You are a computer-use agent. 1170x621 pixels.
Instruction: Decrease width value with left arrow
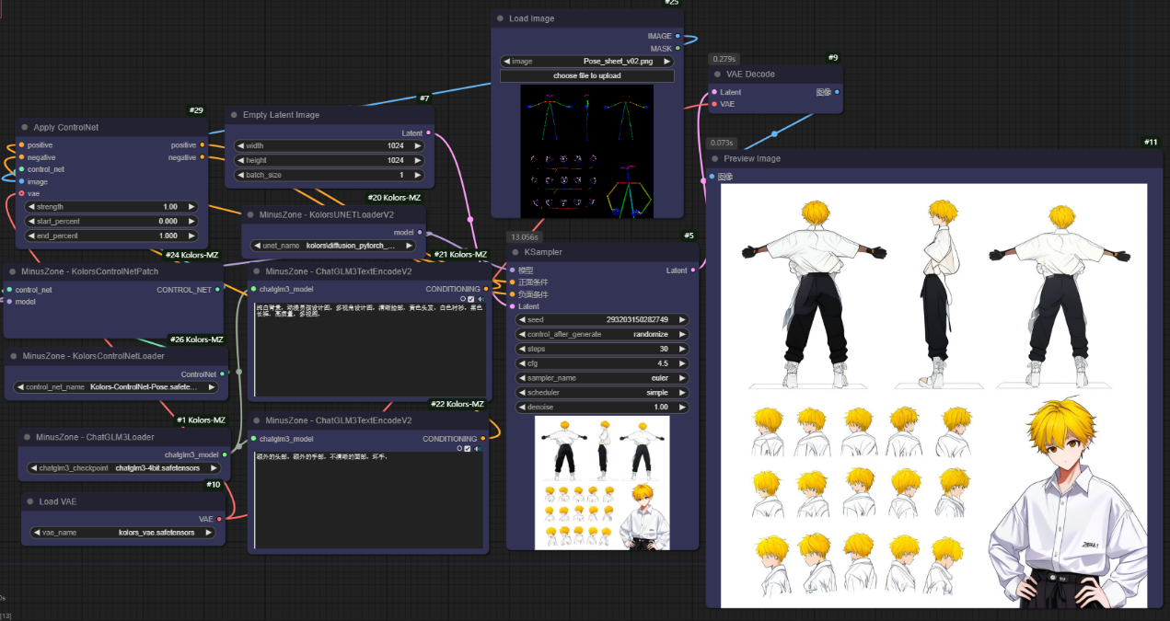click(x=240, y=145)
